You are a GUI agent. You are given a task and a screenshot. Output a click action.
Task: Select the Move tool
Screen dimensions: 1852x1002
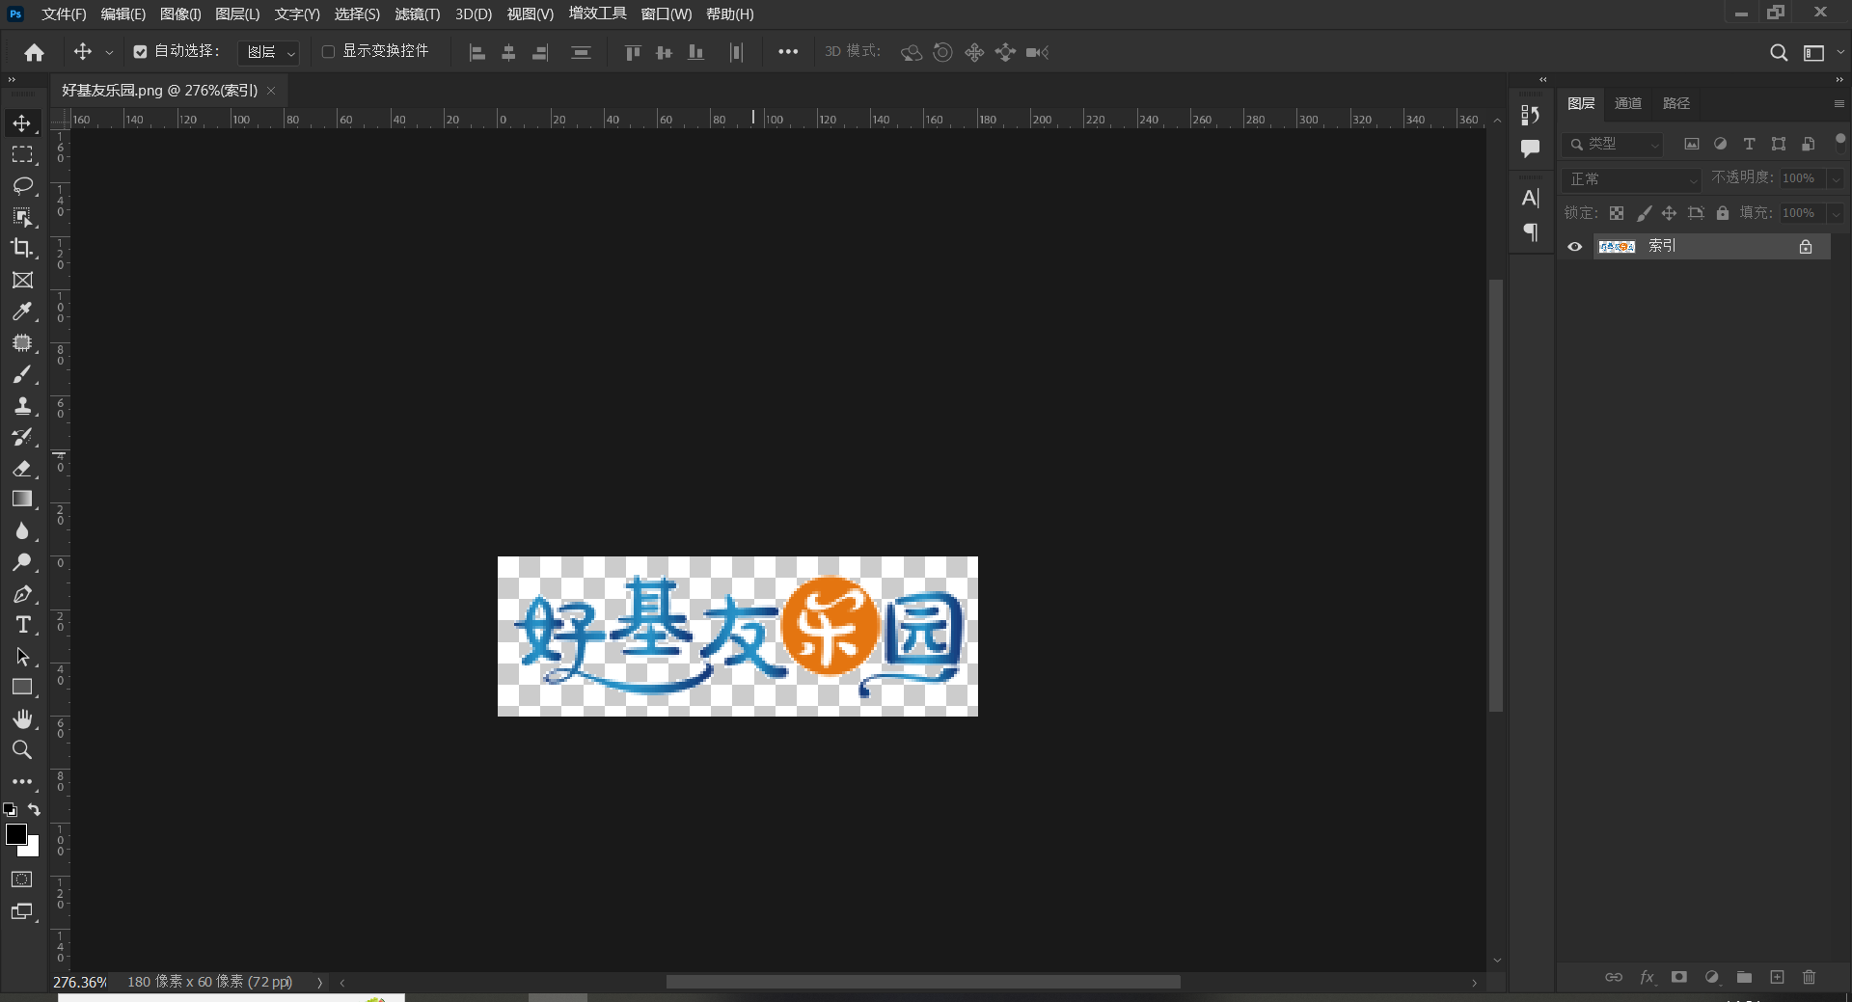[x=23, y=122]
